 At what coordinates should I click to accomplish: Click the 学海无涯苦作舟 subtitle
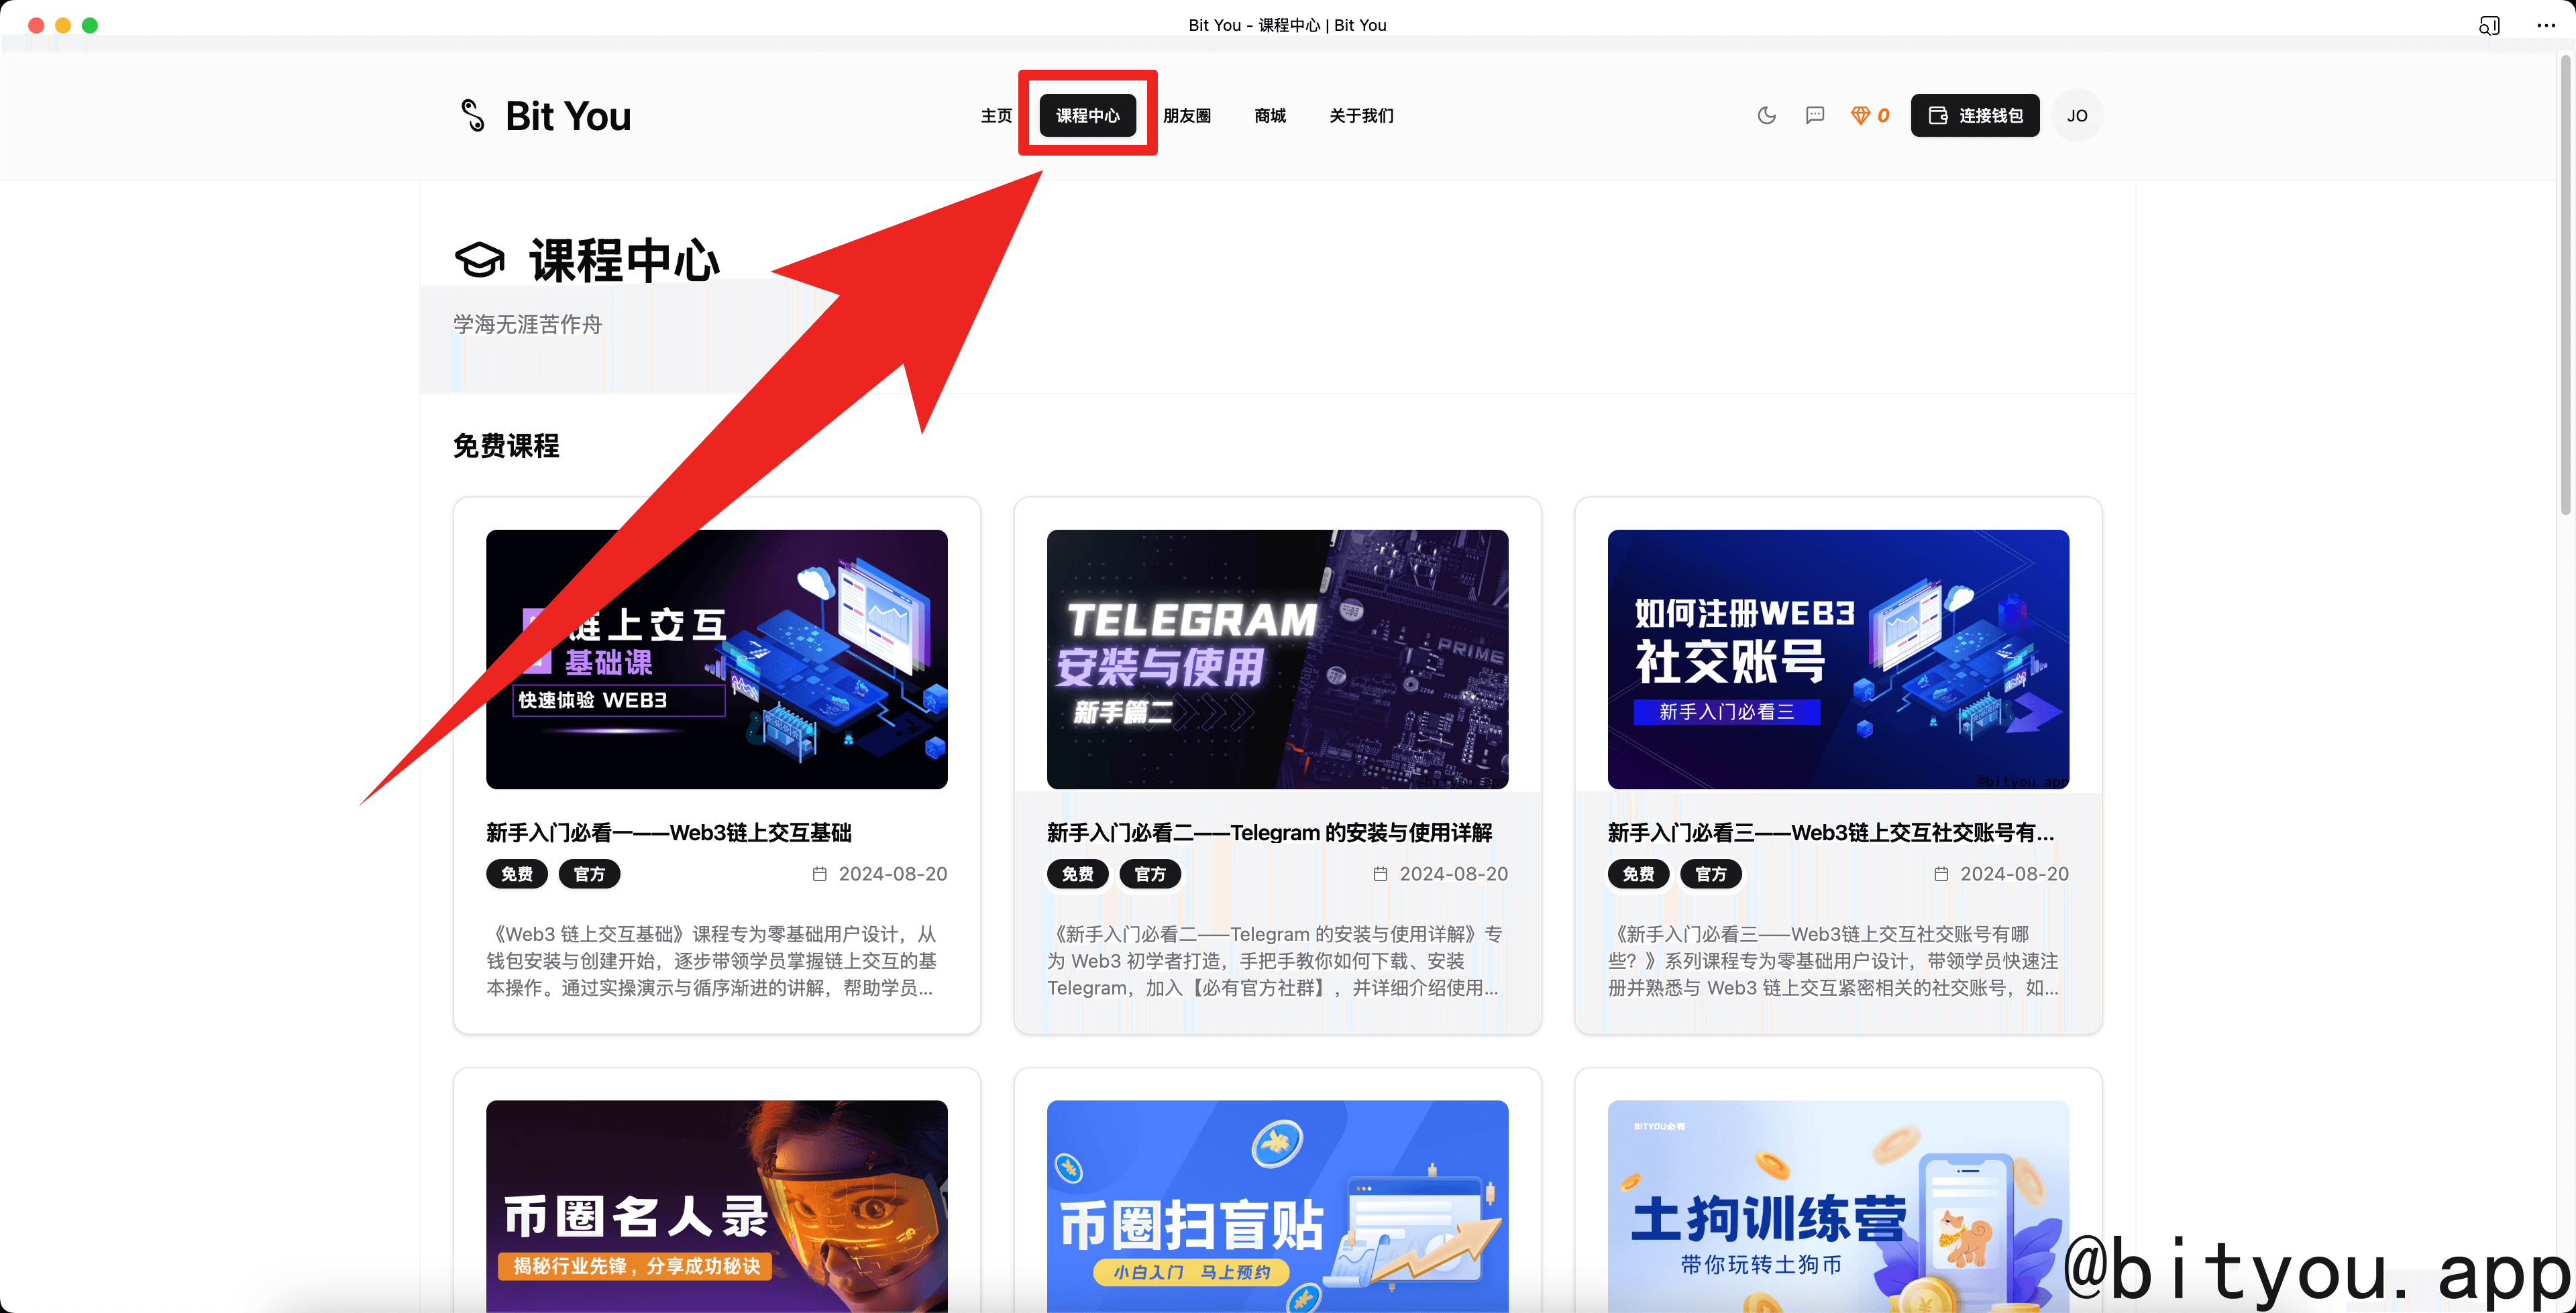click(527, 324)
